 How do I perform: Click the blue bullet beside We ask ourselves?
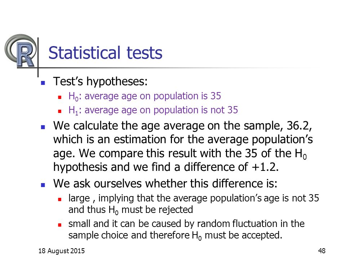43,185
